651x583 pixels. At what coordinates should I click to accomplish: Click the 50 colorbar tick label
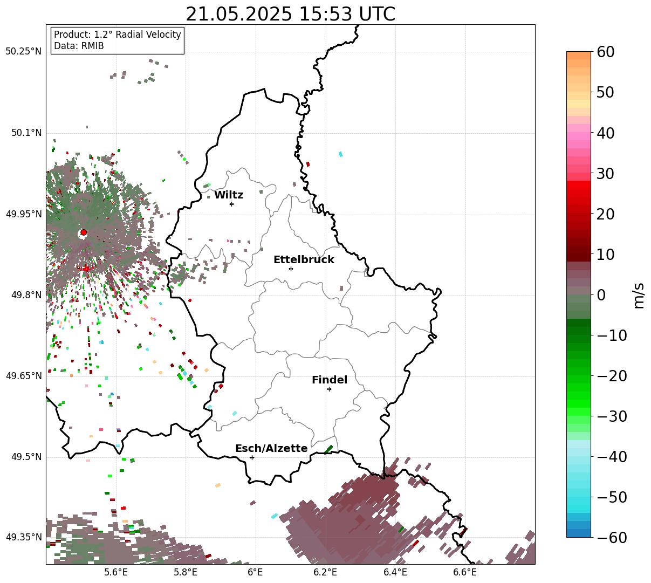coord(606,92)
